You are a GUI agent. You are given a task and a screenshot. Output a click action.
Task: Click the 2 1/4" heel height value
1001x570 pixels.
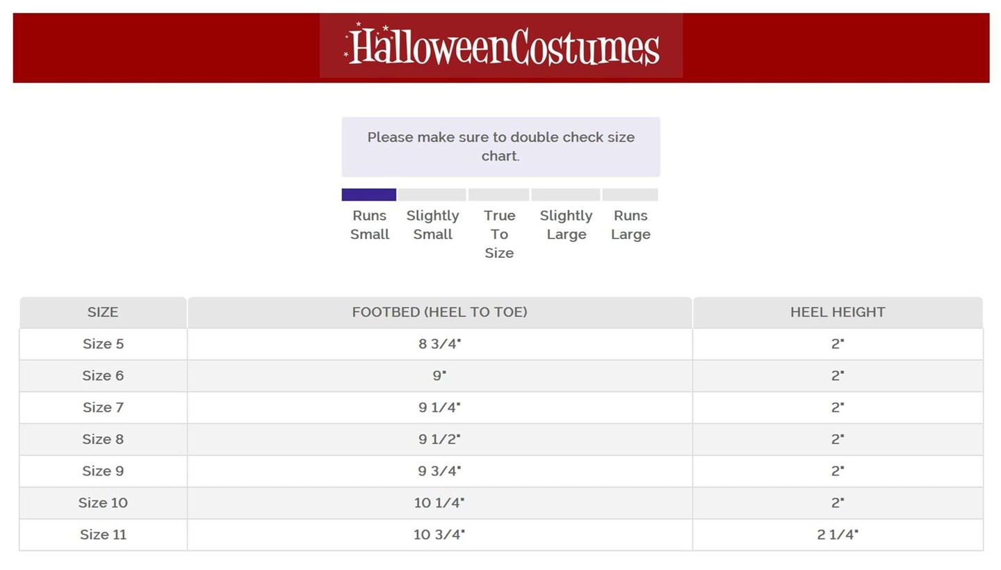[838, 535]
